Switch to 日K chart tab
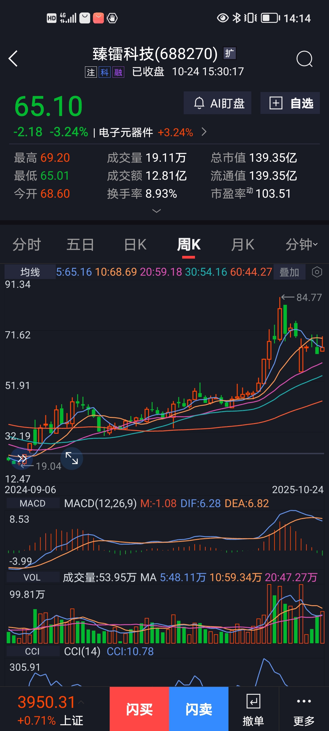 click(135, 245)
